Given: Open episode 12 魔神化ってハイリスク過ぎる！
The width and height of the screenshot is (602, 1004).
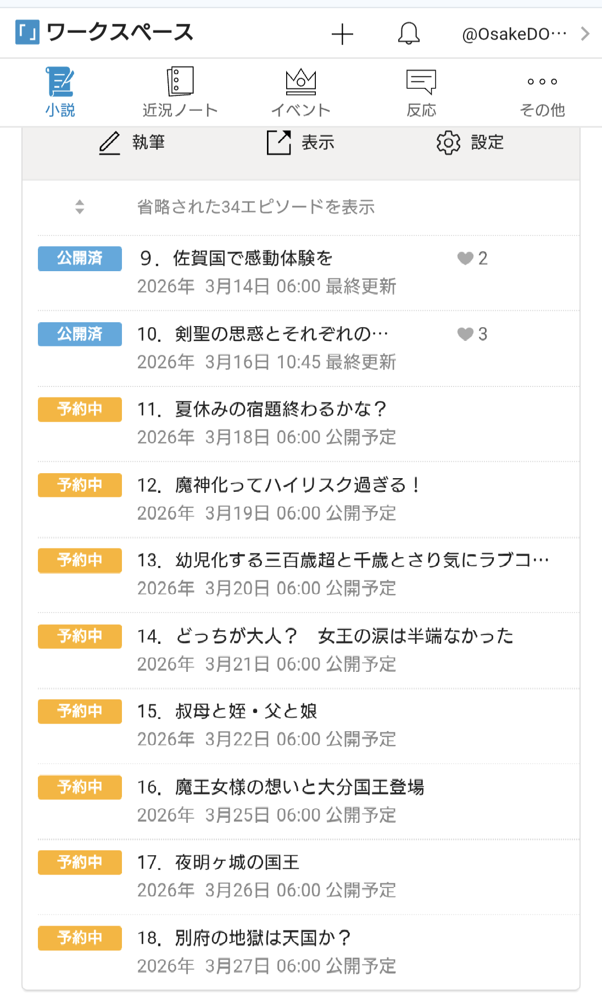Looking at the screenshot, I should 297,485.
